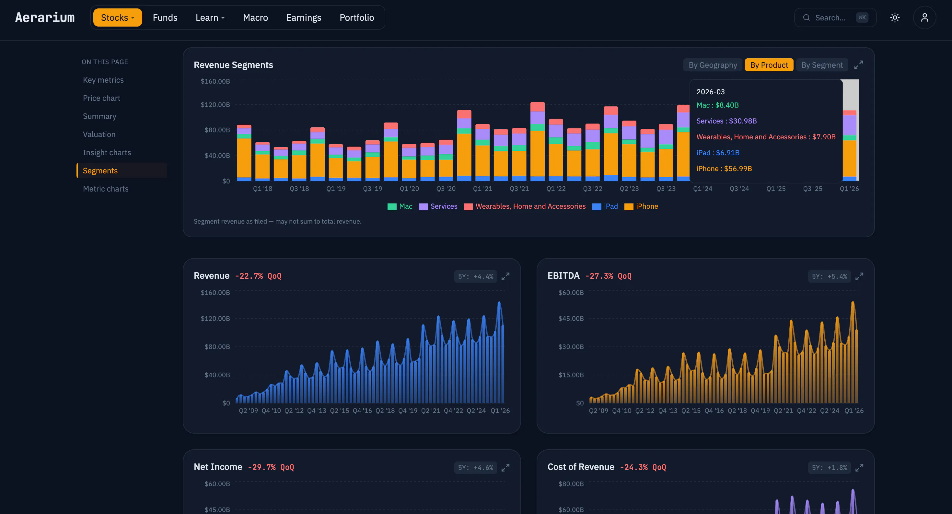Click the Search input field
Image resolution: width=952 pixels, height=514 pixels.
tap(835, 18)
